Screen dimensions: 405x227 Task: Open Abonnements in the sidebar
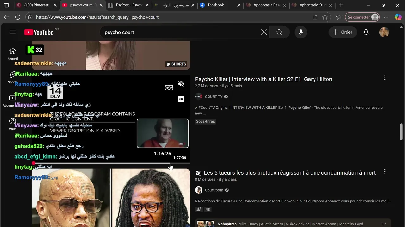13,100
